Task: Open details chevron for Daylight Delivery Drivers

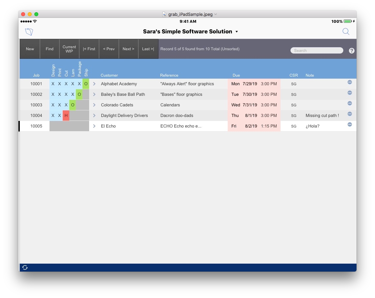Action: (94, 115)
